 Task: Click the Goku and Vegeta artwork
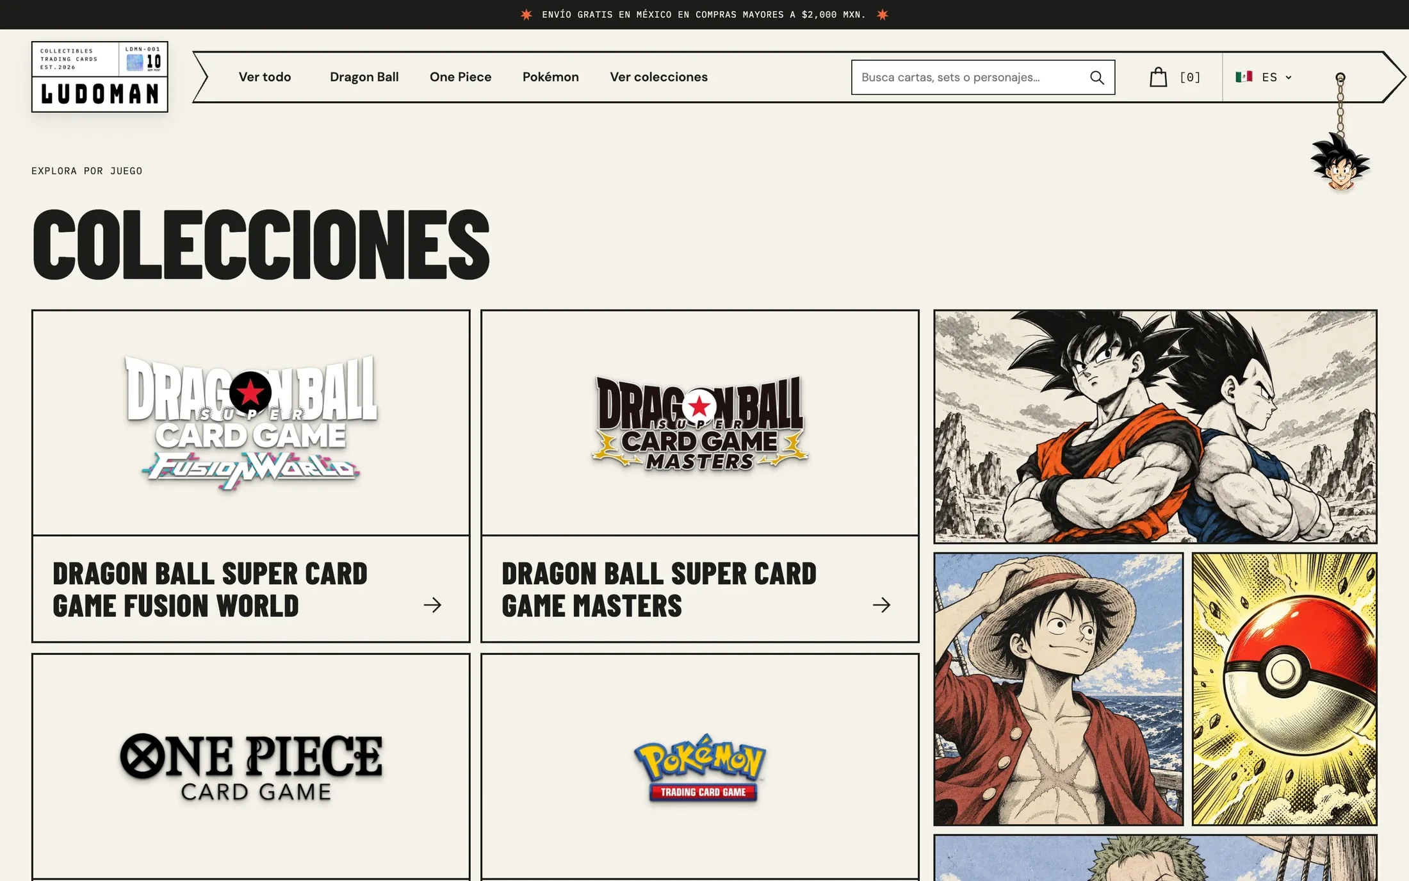pyautogui.click(x=1155, y=427)
